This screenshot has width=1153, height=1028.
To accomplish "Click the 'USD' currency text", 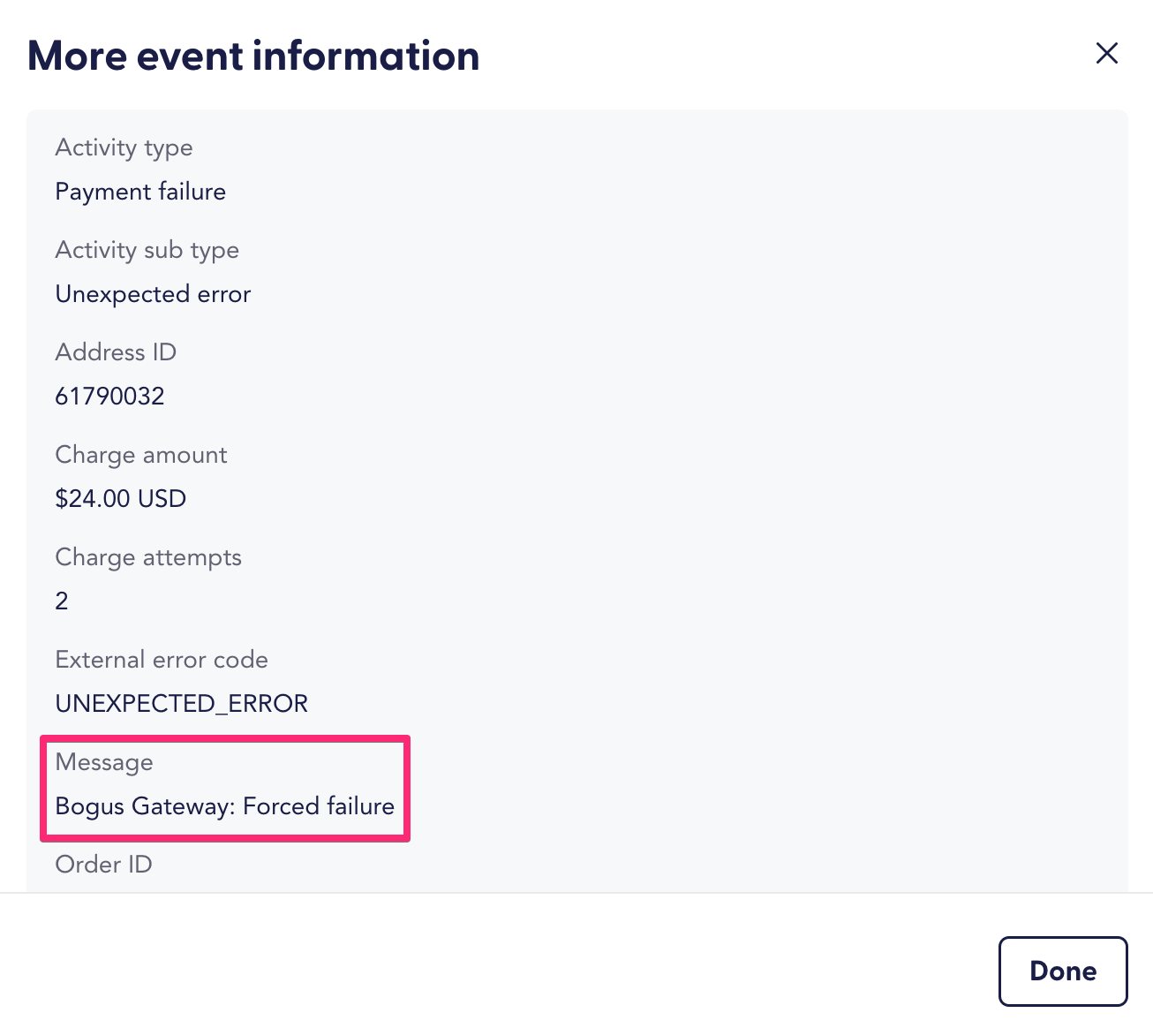I will 162,499.
